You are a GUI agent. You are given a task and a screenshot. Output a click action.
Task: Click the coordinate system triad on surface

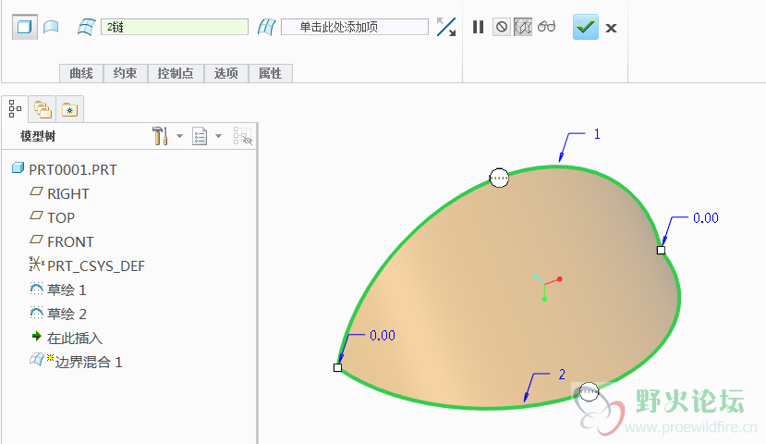pos(548,288)
